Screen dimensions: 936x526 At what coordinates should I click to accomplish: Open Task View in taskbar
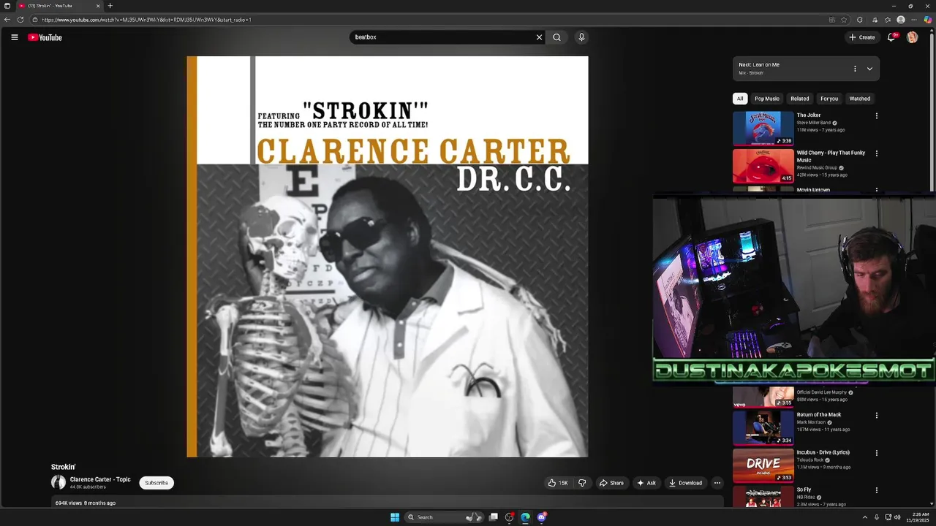(x=494, y=517)
